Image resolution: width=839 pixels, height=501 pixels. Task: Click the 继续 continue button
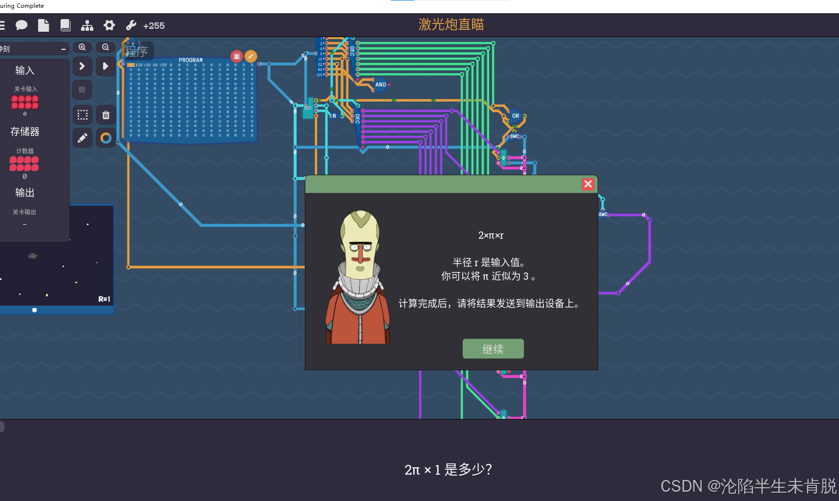coord(493,349)
